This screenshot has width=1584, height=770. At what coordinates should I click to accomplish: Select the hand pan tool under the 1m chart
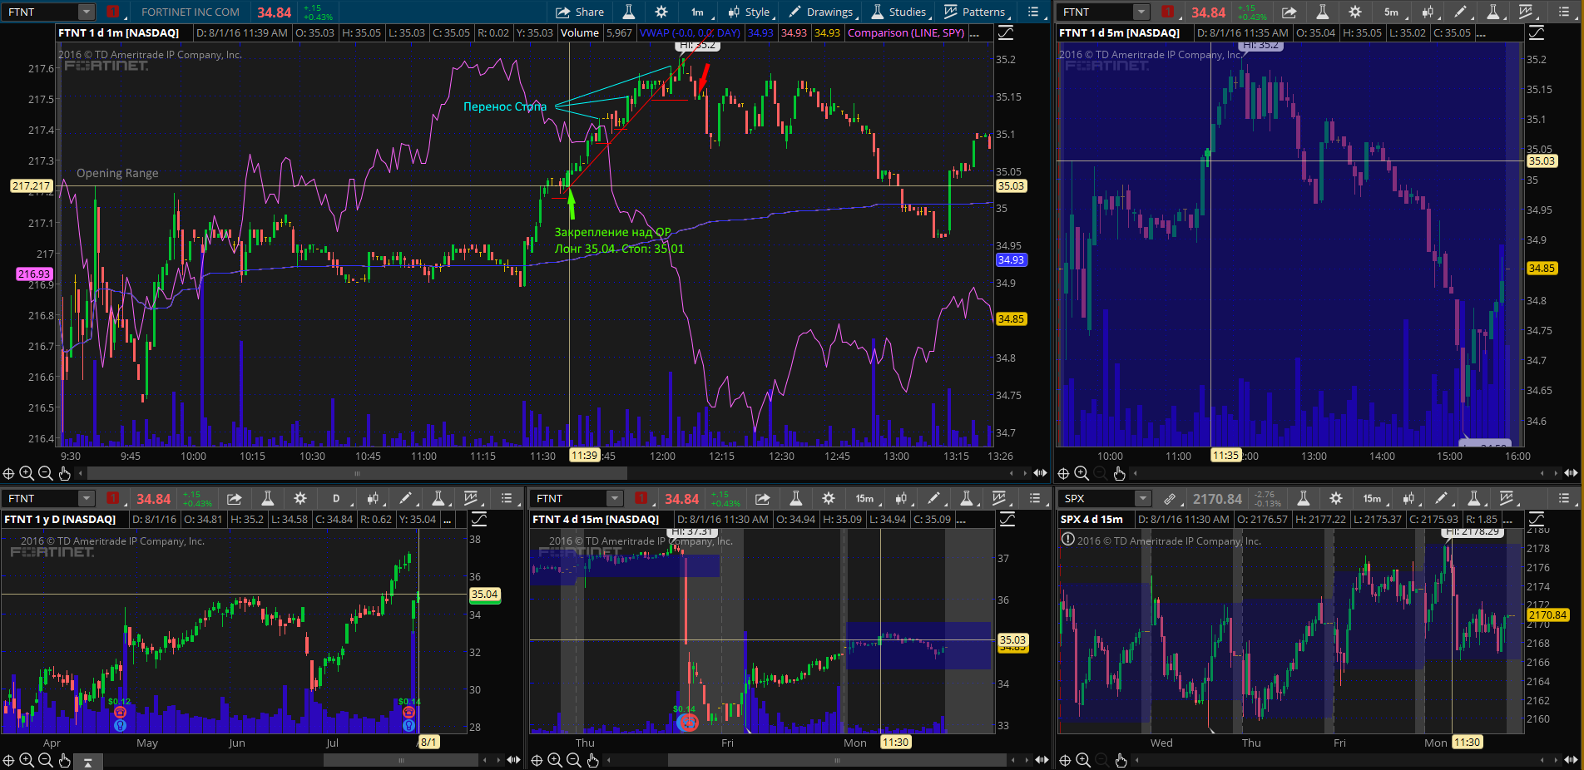pos(65,473)
